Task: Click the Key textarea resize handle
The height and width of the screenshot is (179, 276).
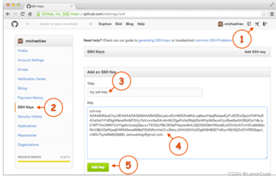Action: pyautogui.click(x=266, y=157)
